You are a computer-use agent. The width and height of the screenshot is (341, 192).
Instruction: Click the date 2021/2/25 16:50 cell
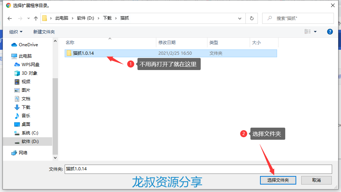175,53
